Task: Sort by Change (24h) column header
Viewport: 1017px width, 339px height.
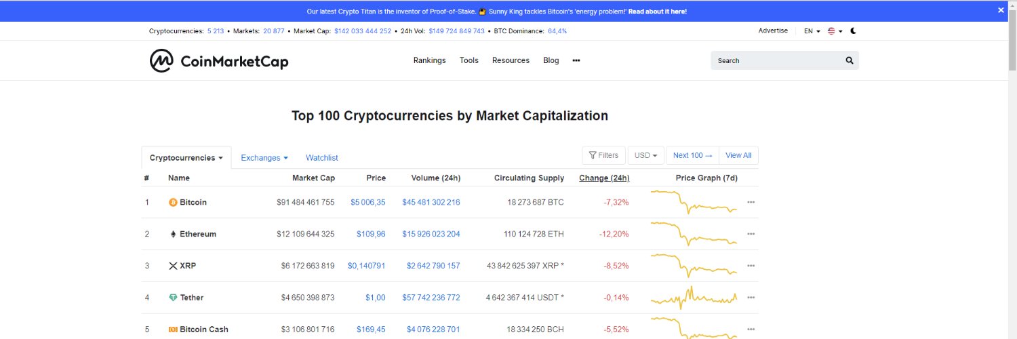Action: tap(604, 178)
